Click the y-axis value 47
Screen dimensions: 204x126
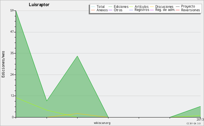pos(12,32)
